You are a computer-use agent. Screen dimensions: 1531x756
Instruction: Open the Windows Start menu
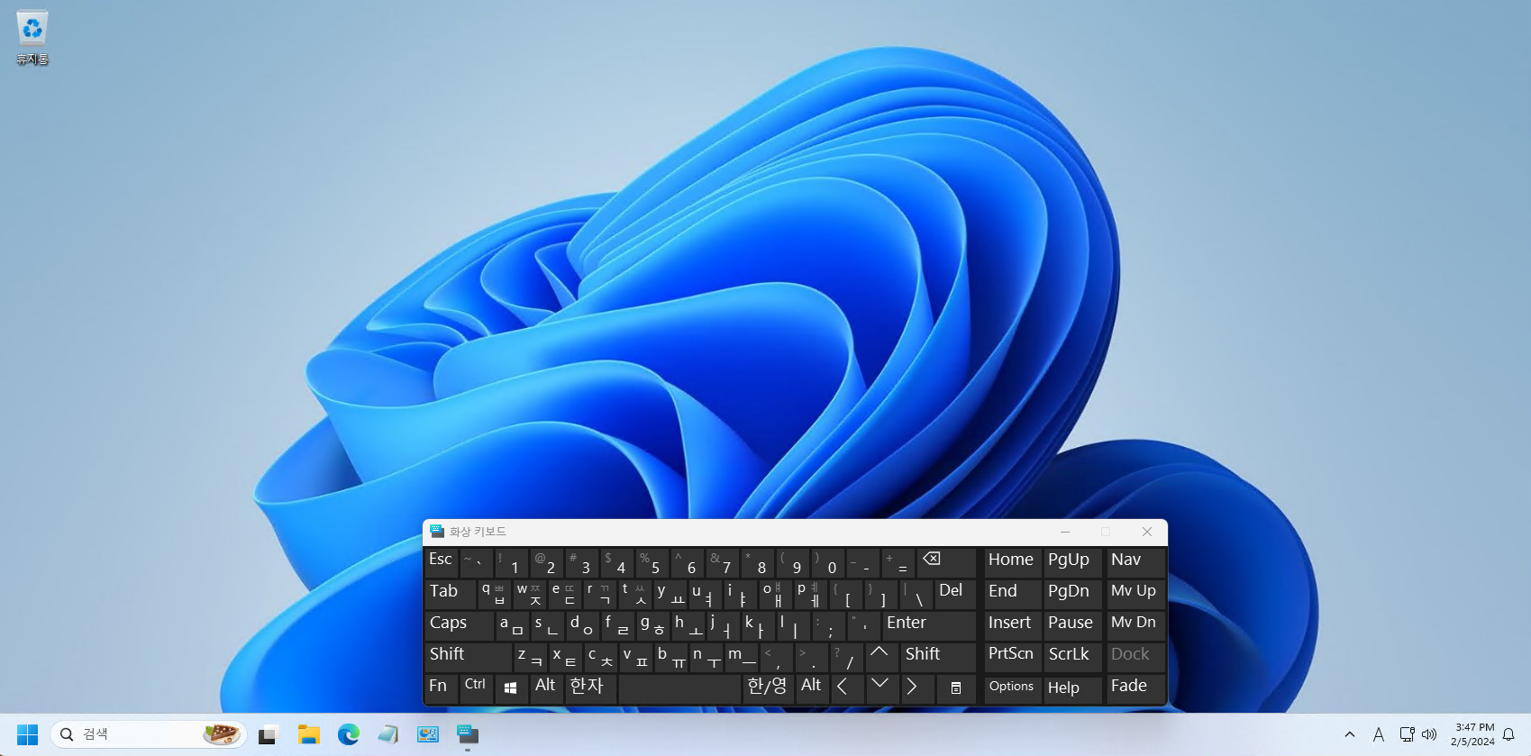[x=27, y=734]
